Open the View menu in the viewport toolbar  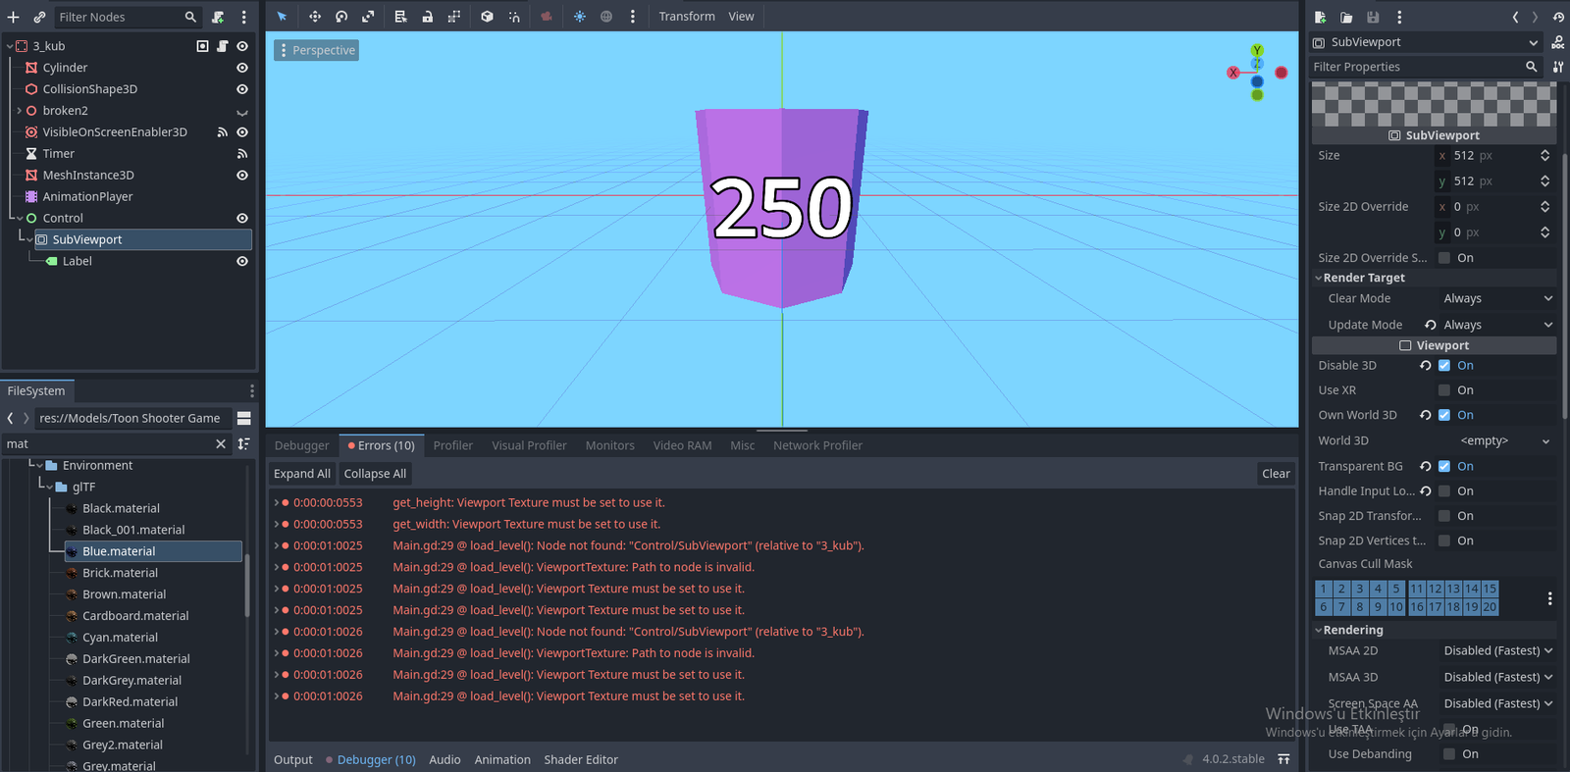pos(741,17)
